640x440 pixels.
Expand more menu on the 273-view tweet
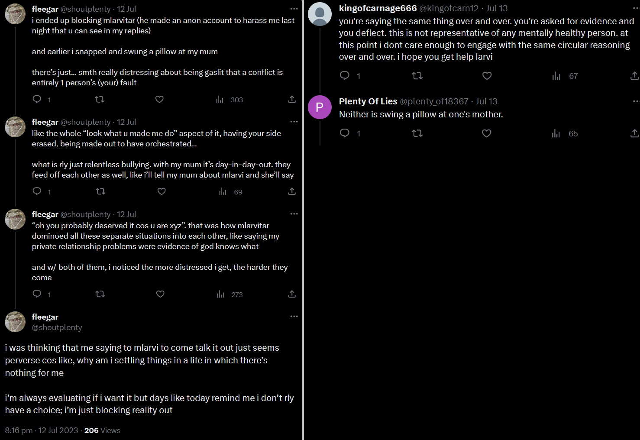tap(294, 214)
